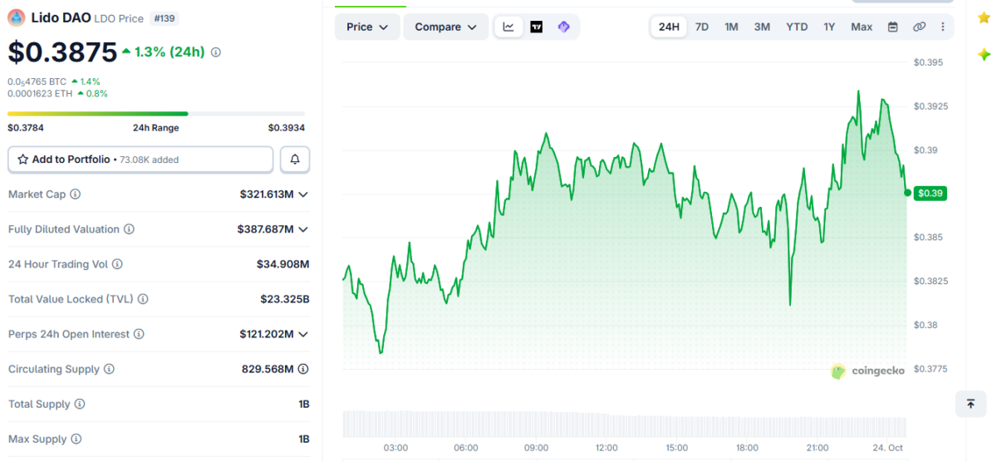This screenshot has height=462, width=997.
Task: Click the $34.908M trading volume value
Action: [x=282, y=264]
